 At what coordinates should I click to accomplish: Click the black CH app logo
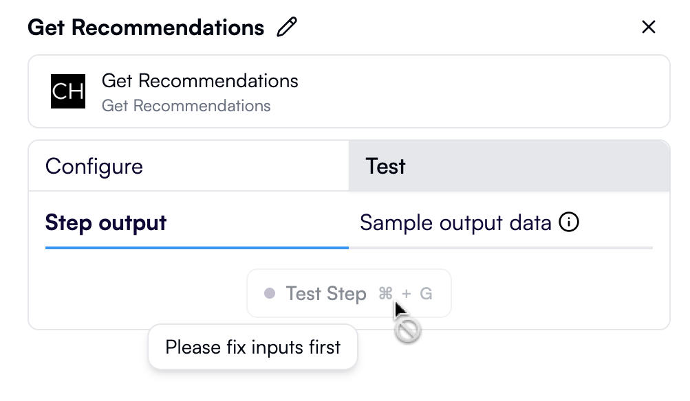tap(68, 91)
